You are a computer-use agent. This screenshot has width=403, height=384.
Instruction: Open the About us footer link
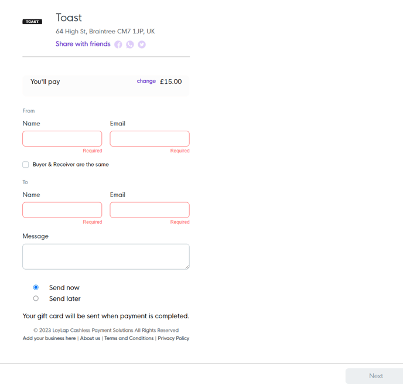(90, 338)
